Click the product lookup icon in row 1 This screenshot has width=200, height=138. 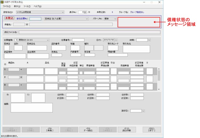(x=21, y=69)
